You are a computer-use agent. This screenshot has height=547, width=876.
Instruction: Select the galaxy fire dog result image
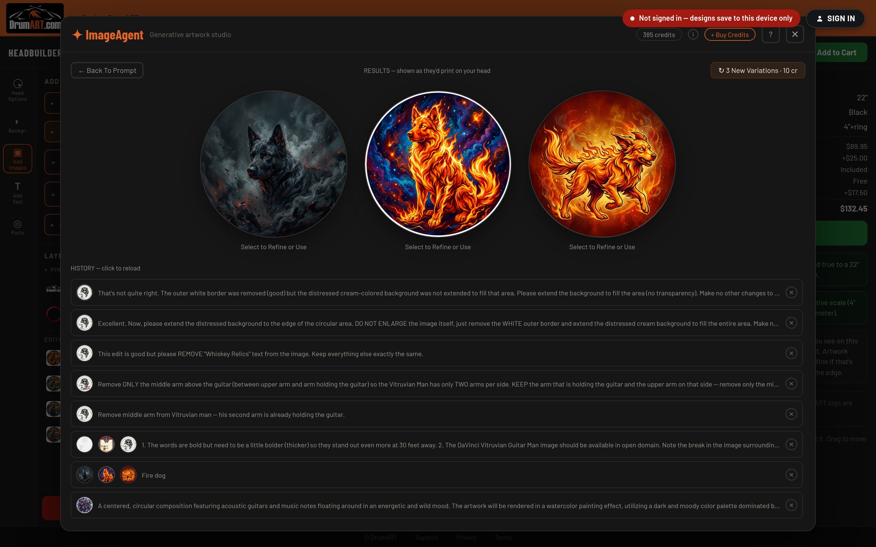click(438, 164)
